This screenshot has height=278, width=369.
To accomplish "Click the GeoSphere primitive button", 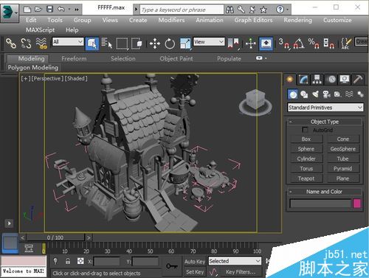I will [x=343, y=149].
